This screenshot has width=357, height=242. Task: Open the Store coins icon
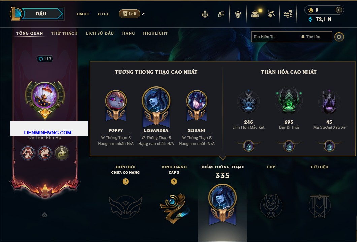(x=288, y=14)
